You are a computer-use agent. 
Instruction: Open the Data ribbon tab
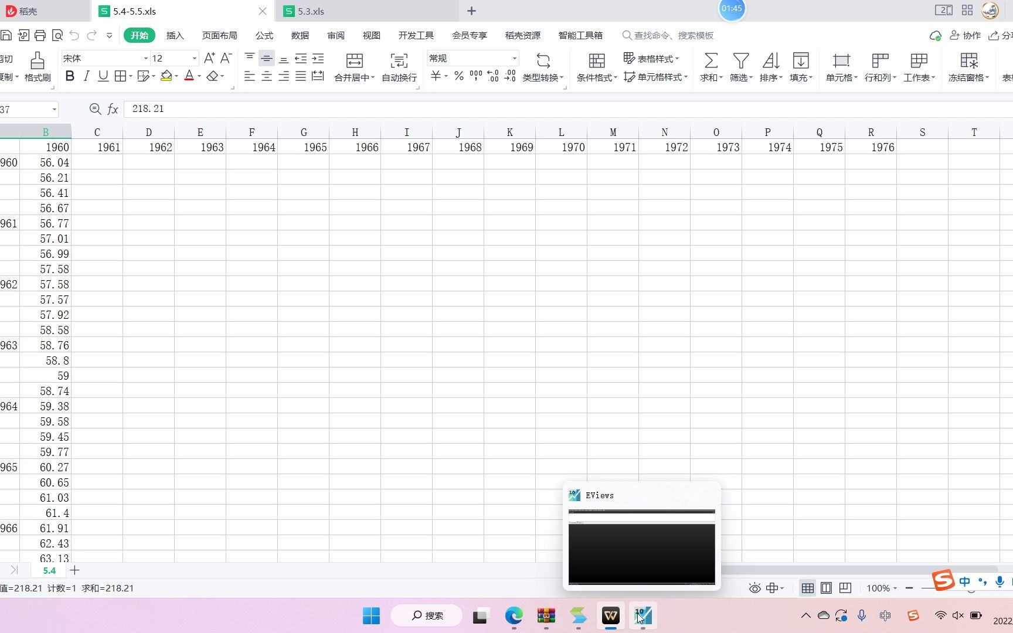300,35
